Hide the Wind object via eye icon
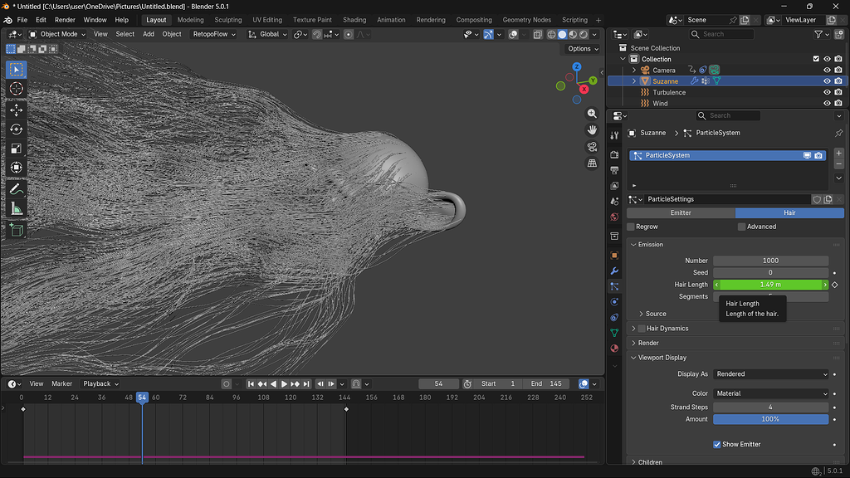The width and height of the screenshot is (850, 478). click(x=827, y=104)
